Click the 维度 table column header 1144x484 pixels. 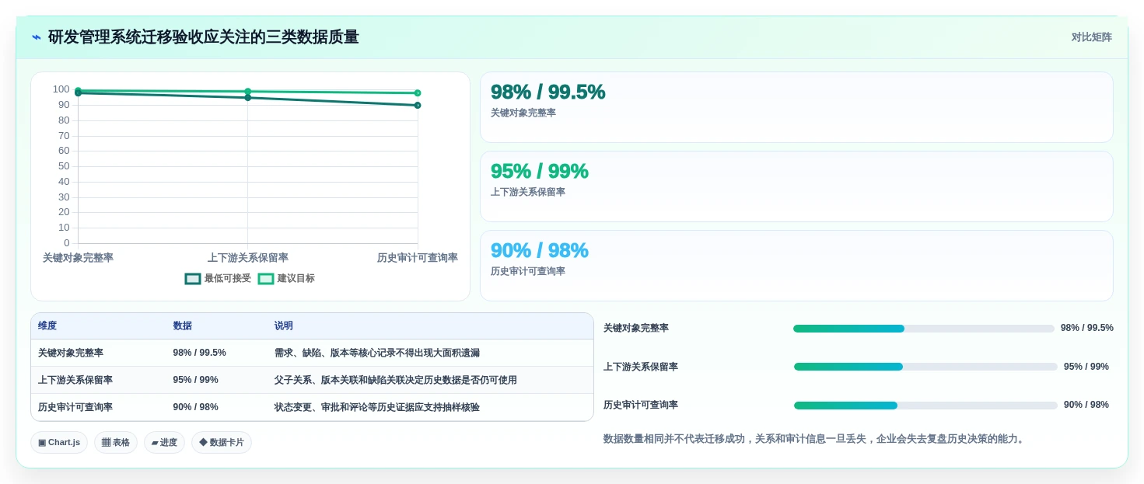(x=47, y=326)
